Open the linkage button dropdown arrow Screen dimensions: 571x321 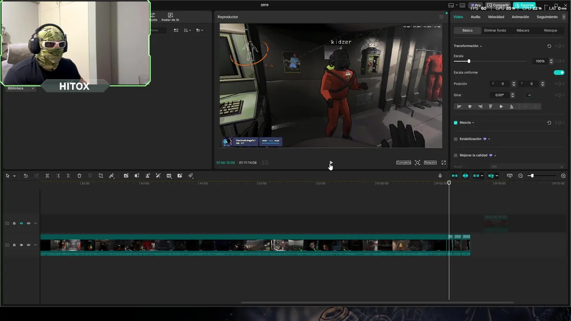coord(482,176)
